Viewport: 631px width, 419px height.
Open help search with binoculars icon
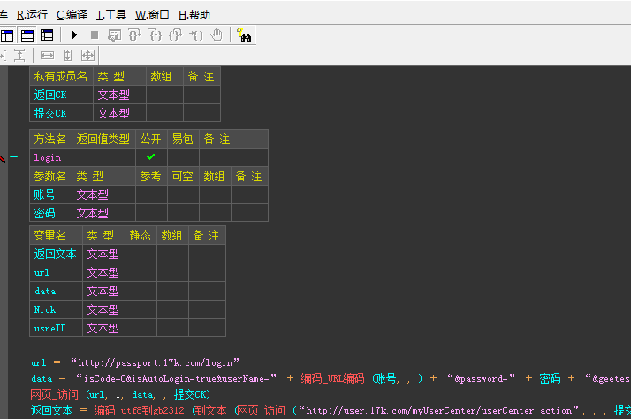[244, 35]
